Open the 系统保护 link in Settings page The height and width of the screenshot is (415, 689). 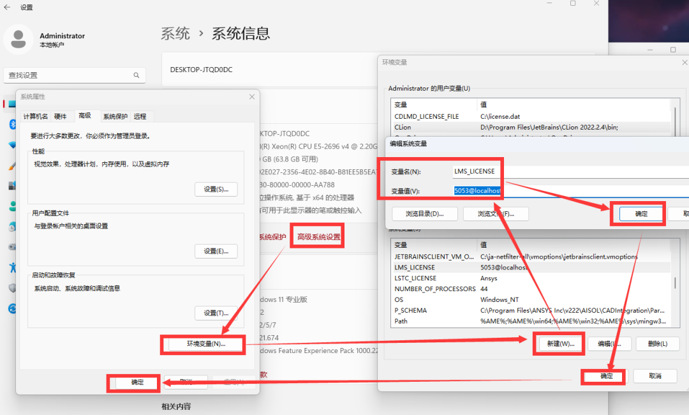click(272, 237)
